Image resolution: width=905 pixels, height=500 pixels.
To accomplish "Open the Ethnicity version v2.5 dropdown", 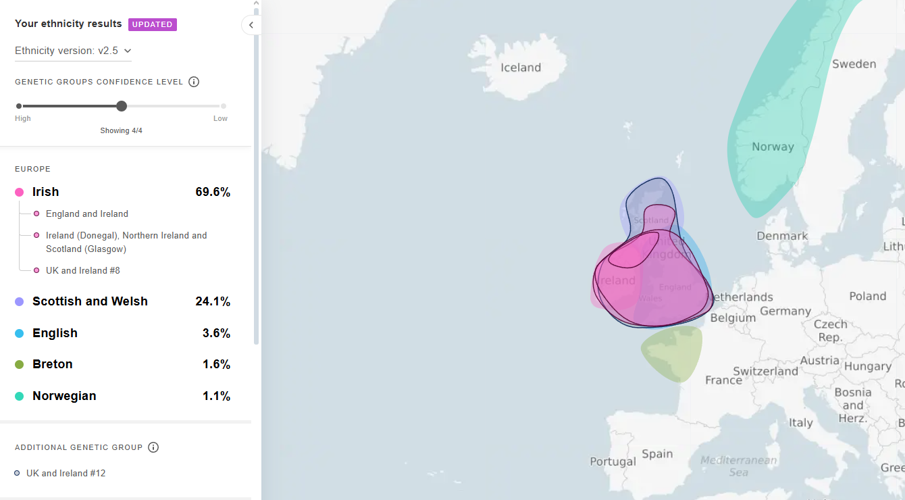I will 73,51.
